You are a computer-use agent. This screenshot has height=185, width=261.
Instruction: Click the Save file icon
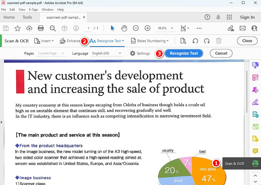(6, 28)
